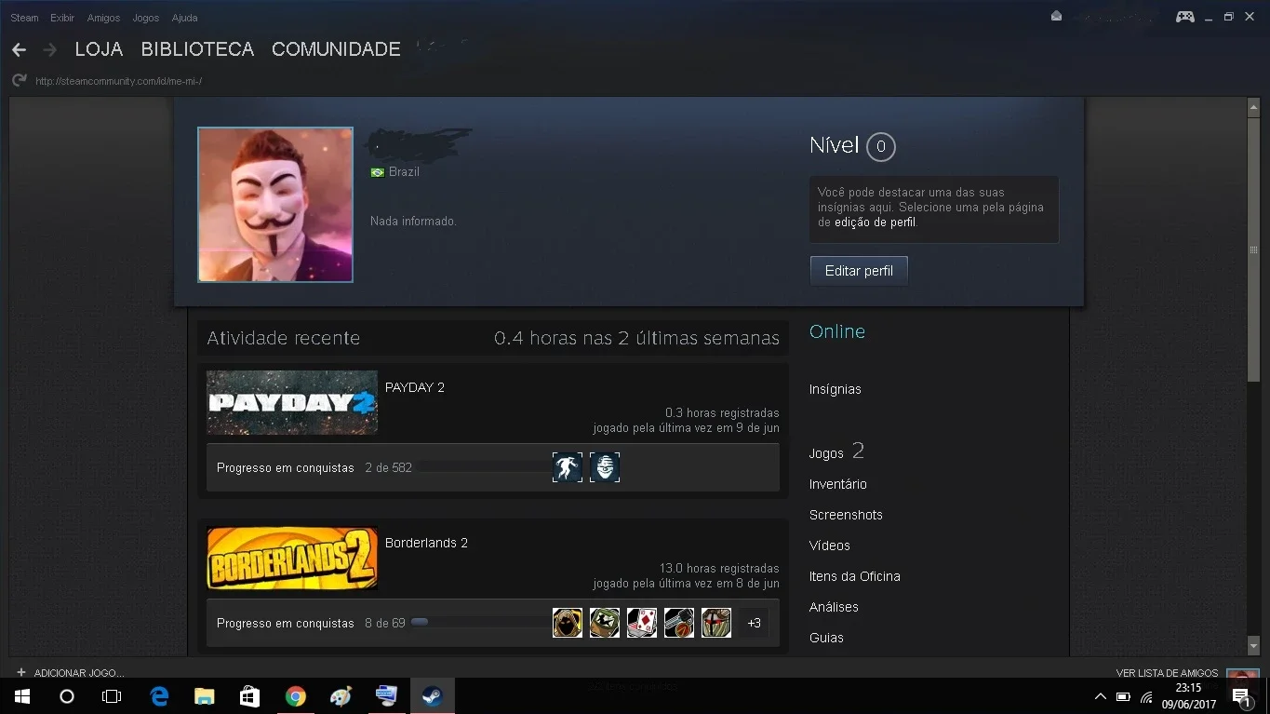
Task: Click the scrollbar down arrow
Action: point(1253,644)
